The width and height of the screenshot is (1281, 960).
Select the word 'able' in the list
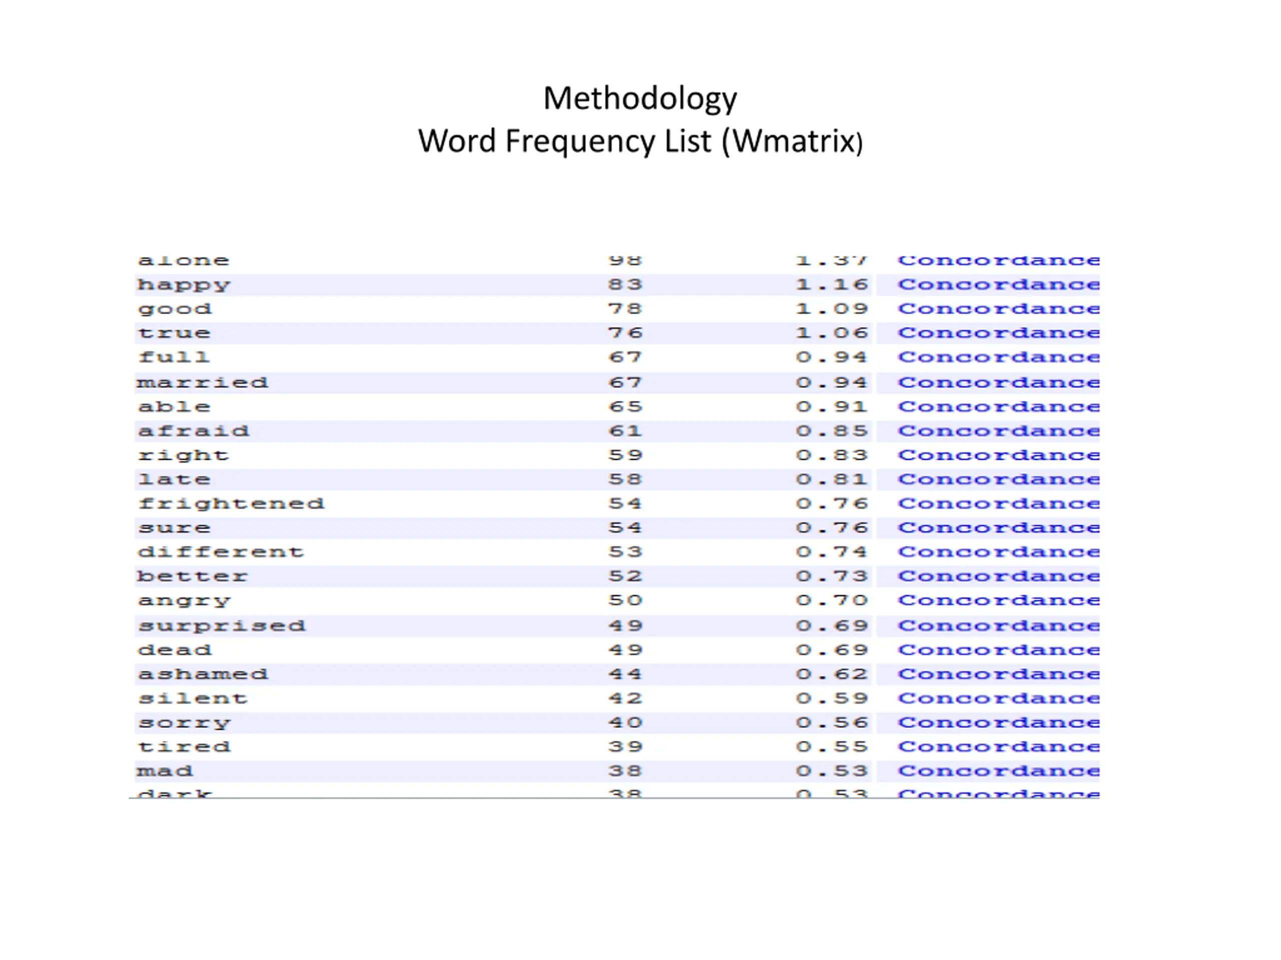174,407
